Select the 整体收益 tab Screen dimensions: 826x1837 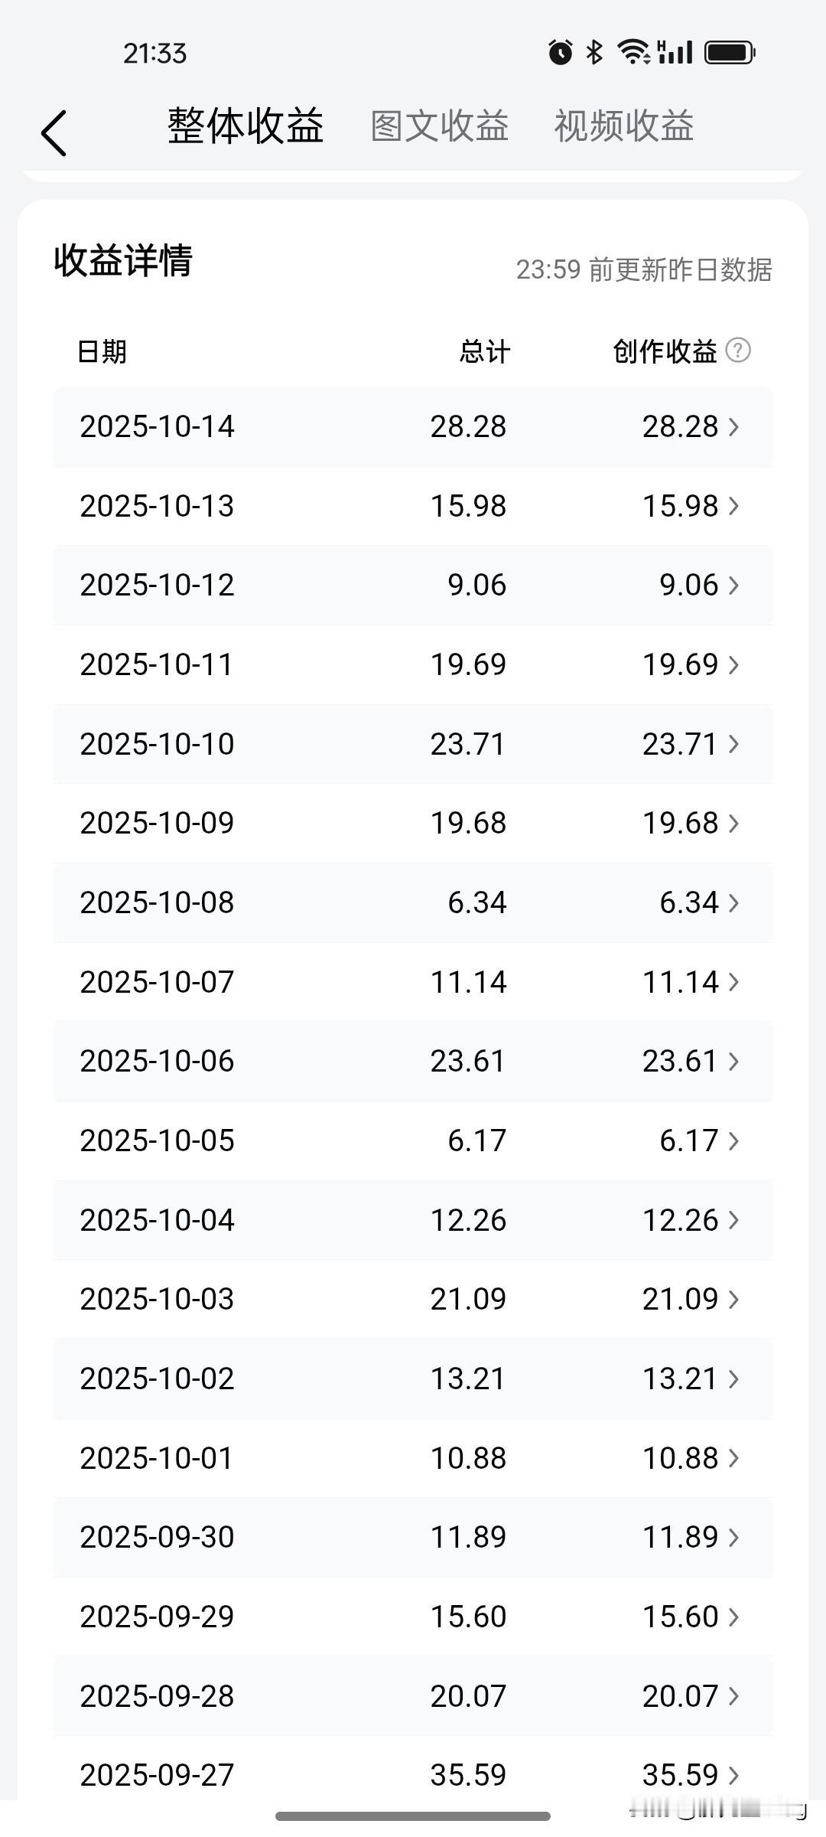(246, 126)
